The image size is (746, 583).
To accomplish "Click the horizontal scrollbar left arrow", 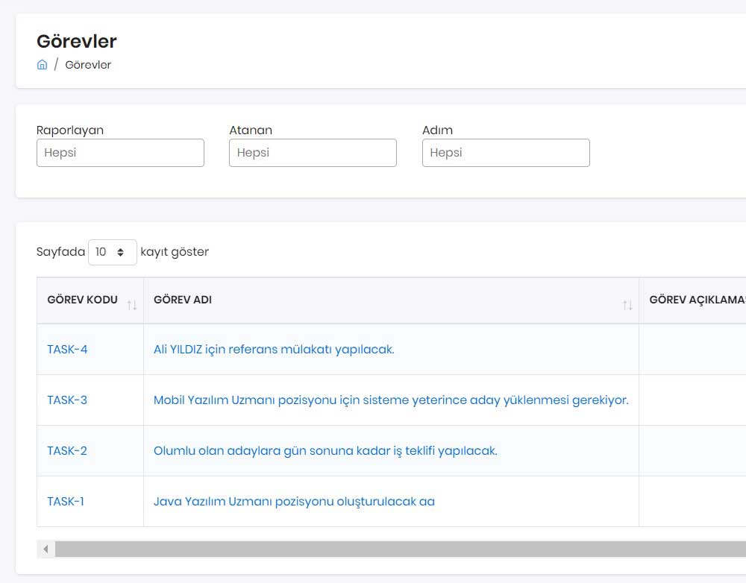I will click(x=46, y=549).
